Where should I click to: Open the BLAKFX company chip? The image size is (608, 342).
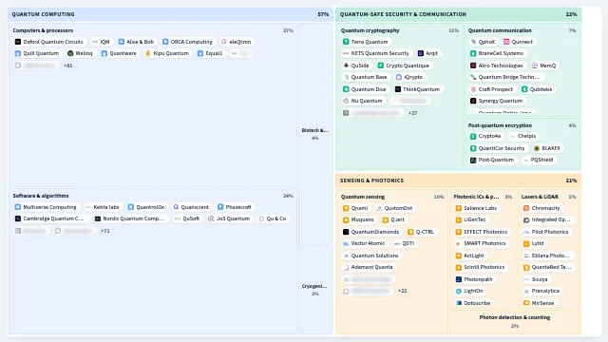(547, 148)
